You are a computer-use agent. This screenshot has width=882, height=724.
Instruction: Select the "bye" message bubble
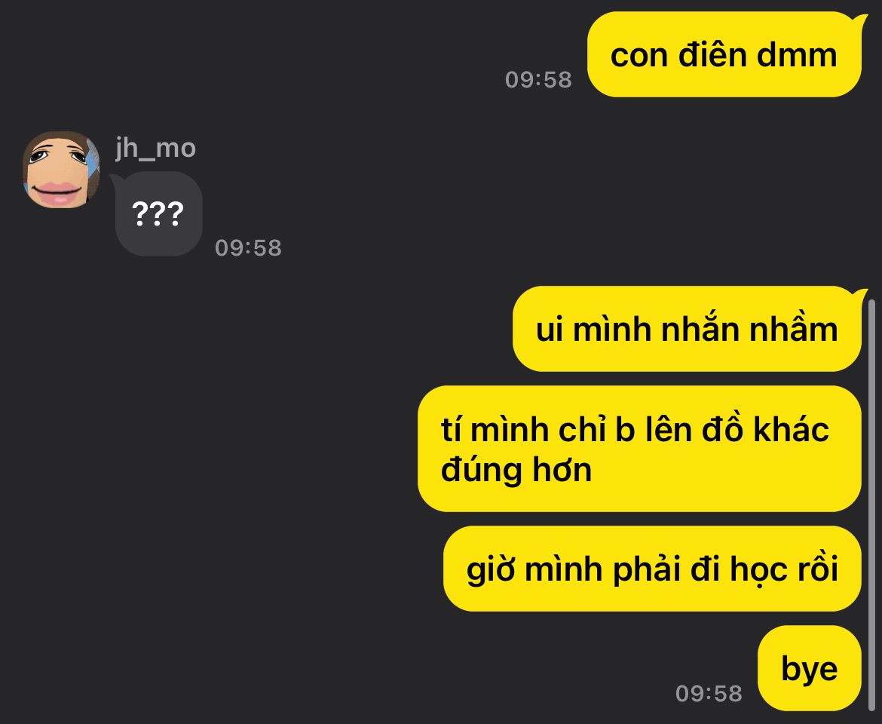click(810, 668)
